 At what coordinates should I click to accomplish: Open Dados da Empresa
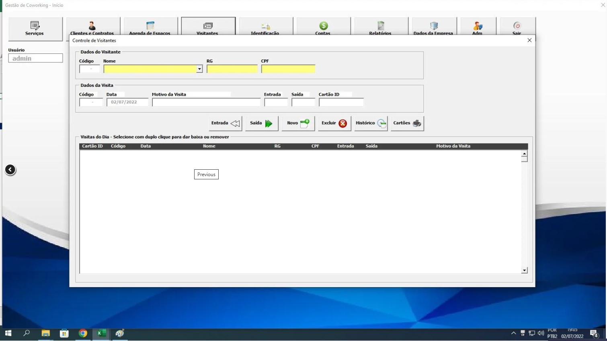[434, 27]
